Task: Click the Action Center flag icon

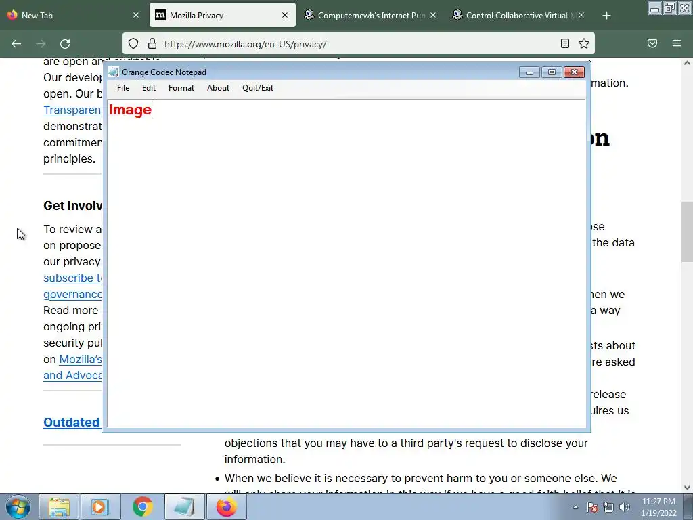Action: pyautogui.click(x=592, y=507)
